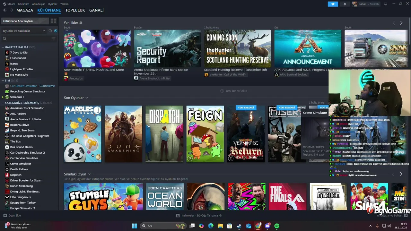Open Microsoft Edge from the taskbar
411x231 pixels.
(211, 226)
